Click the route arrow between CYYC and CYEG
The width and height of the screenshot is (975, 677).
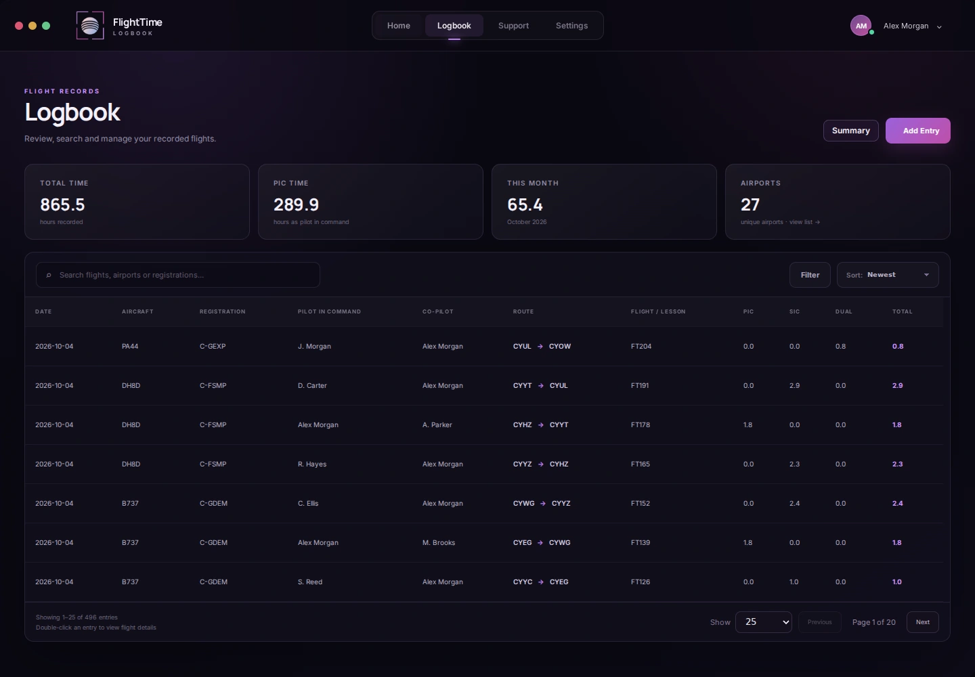[541, 582]
